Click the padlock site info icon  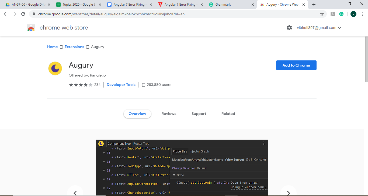tap(34, 14)
